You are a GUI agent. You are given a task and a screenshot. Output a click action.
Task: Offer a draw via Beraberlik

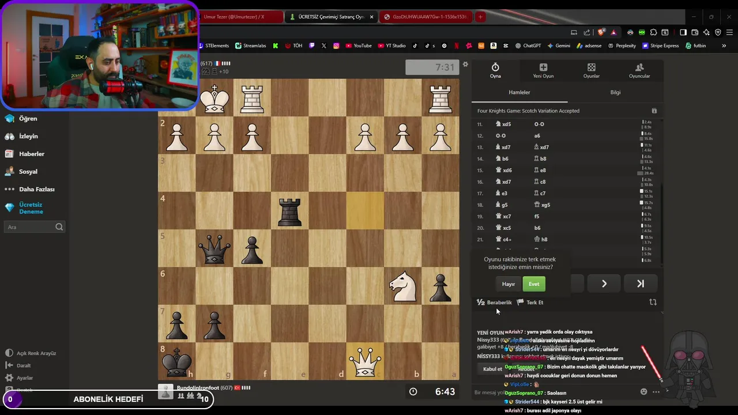494,302
